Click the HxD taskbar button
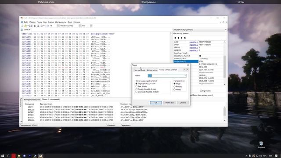Image resolution: width=281 pixels, height=158 pixels. (40, 156)
